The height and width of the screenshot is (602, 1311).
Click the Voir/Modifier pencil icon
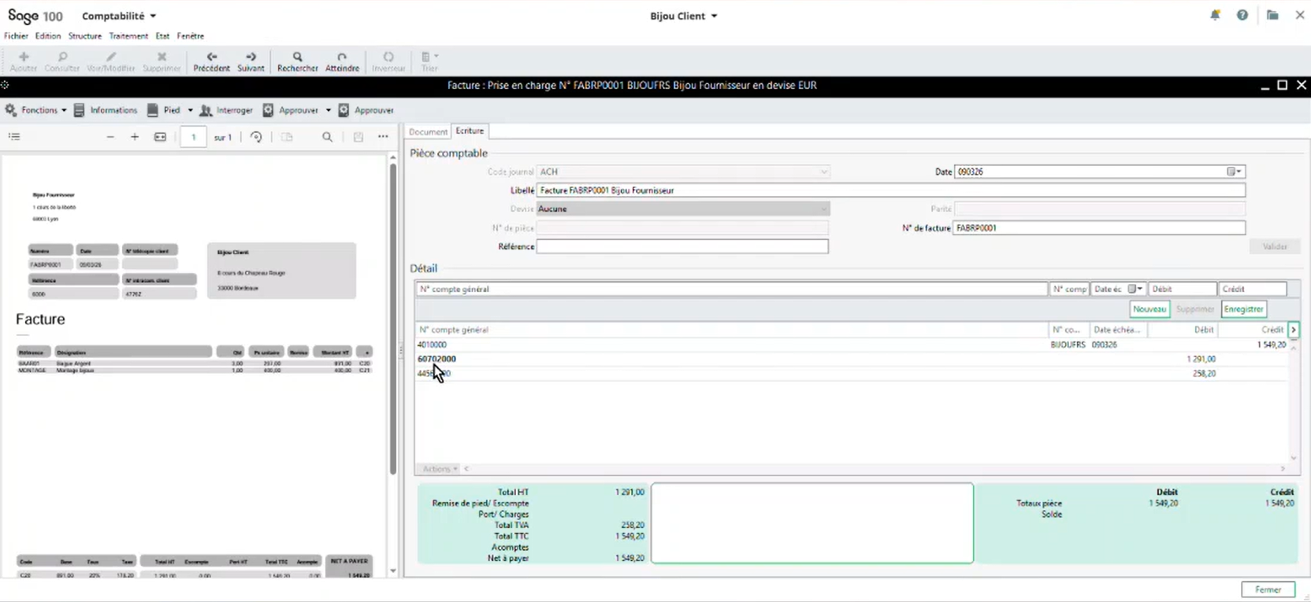click(111, 57)
